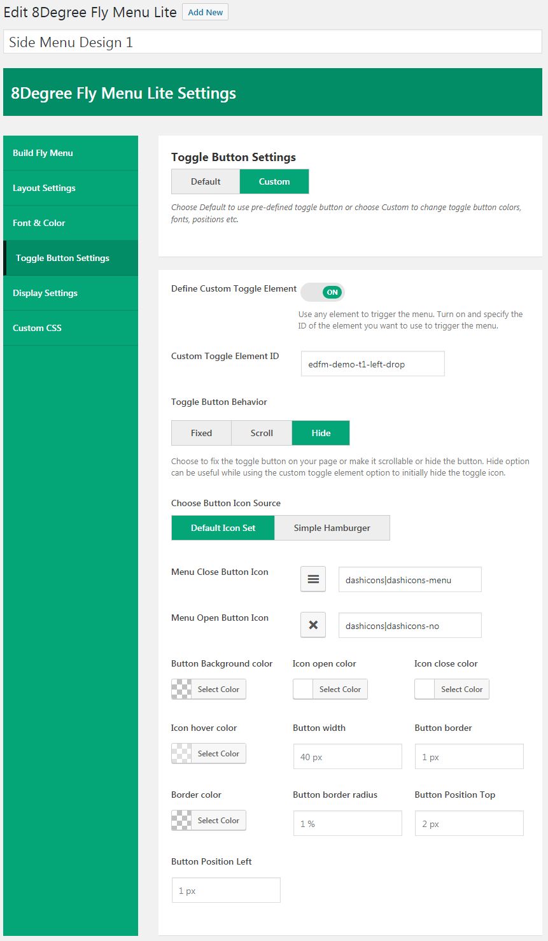This screenshot has height=941, width=548.
Task: Click the Button Background color transparent swatch
Action: 181,690
